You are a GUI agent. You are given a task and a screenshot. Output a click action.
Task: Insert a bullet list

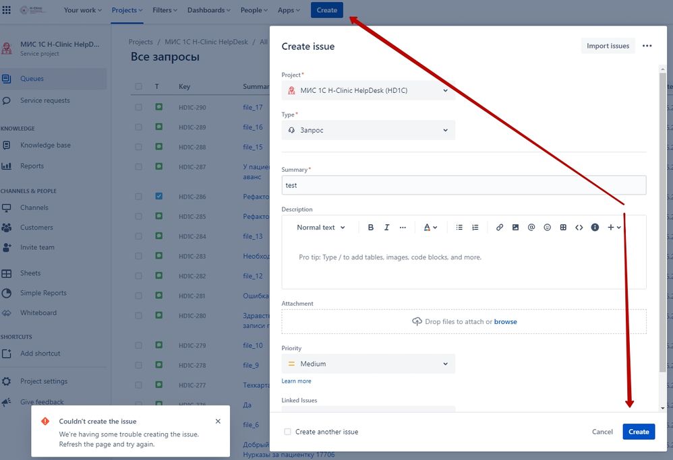(x=459, y=227)
